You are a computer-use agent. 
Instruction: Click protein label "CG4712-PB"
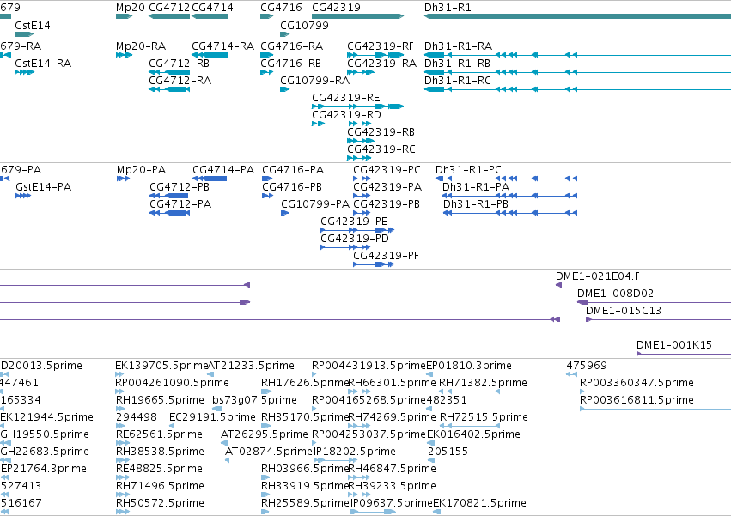tap(180, 187)
